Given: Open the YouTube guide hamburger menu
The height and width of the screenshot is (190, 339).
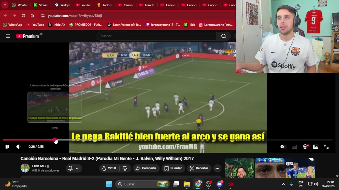Looking at the screenshot, I should (x=8, y=36).
